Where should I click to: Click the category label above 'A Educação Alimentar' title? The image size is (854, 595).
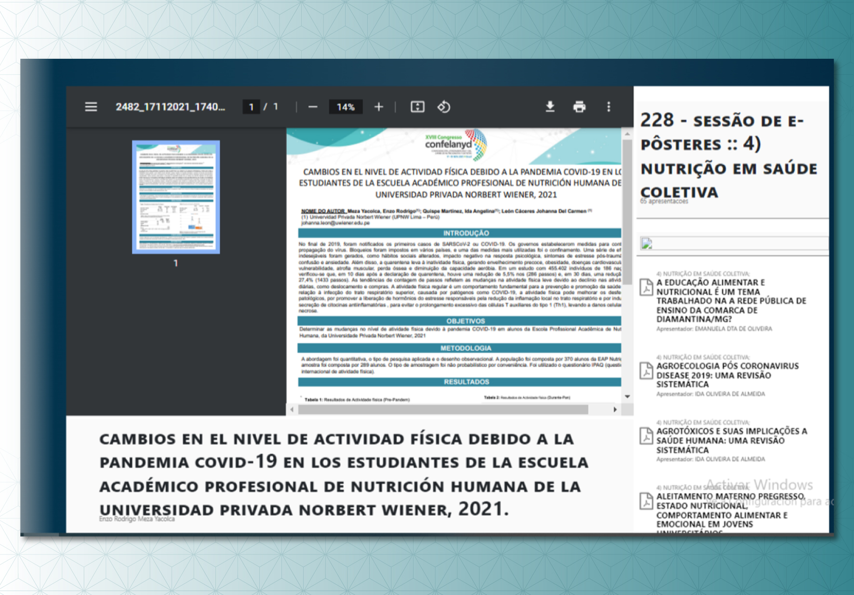[x=703, y=274]
